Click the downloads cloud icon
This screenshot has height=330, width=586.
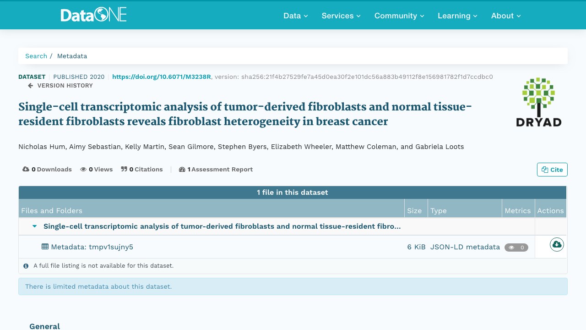(x=26, y=169)
